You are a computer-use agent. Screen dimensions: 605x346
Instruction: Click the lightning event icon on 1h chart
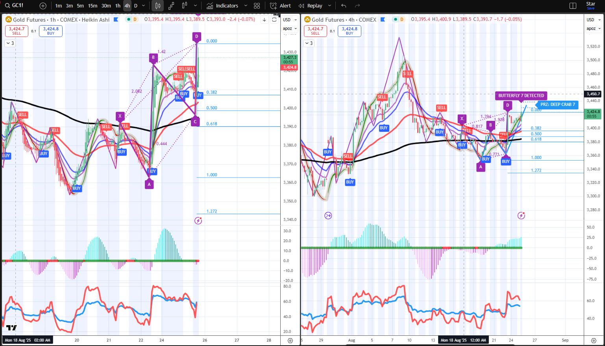tap(198, 220)
